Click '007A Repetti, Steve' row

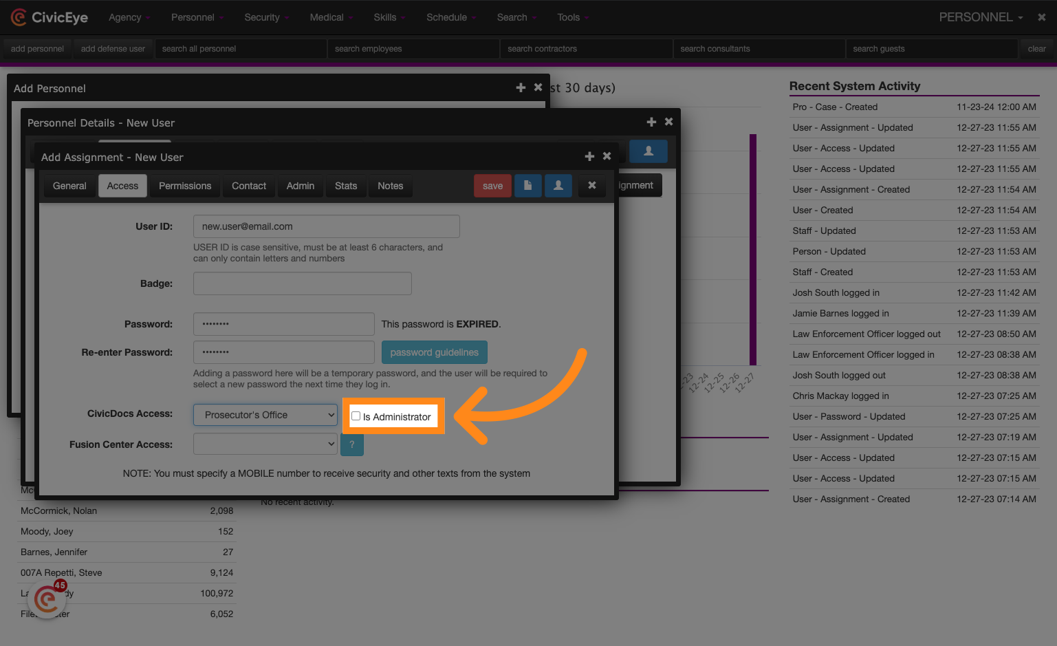(127, 572)
